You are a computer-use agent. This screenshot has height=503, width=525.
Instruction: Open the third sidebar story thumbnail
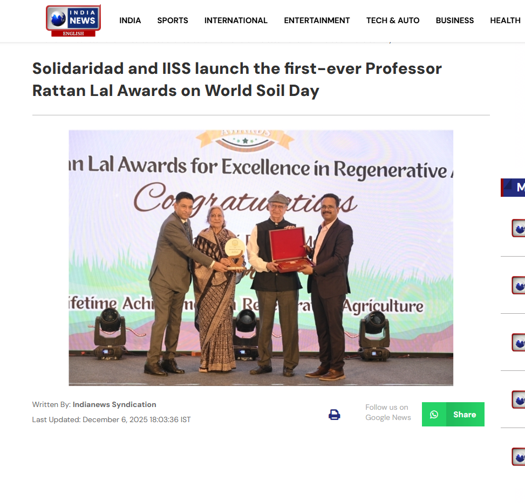519,342
